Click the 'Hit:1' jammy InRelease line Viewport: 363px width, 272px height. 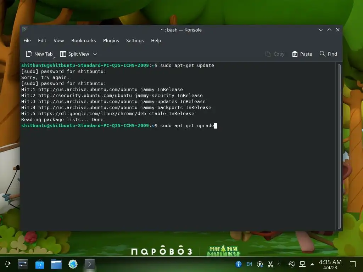coord(102,90)
